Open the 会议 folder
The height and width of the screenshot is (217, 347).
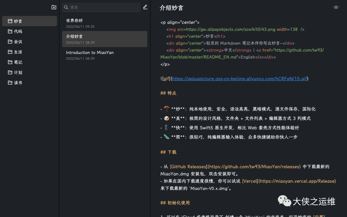click(x=30, y=41)
